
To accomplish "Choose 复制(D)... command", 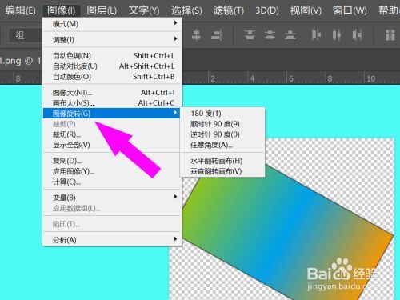I will point(112,161).
